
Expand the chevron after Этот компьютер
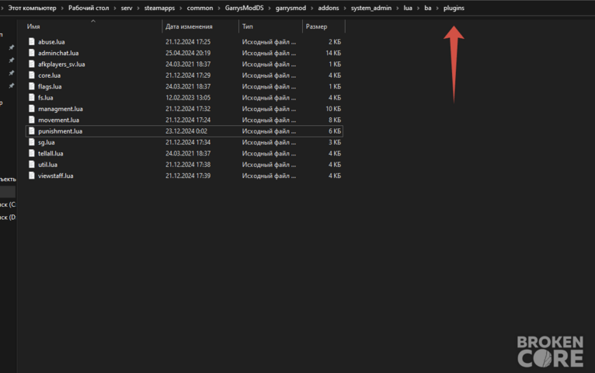point(62,8)
